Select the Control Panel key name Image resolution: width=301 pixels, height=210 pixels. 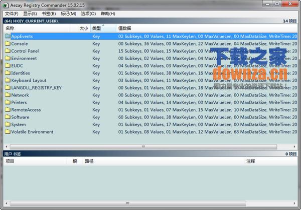coord(25,51)
